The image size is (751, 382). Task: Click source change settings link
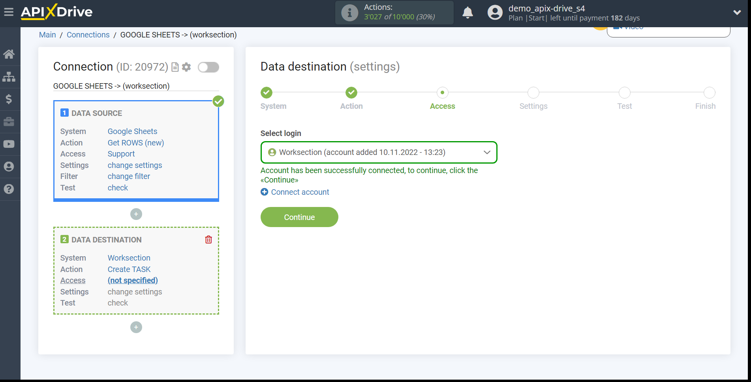[135, 165]
